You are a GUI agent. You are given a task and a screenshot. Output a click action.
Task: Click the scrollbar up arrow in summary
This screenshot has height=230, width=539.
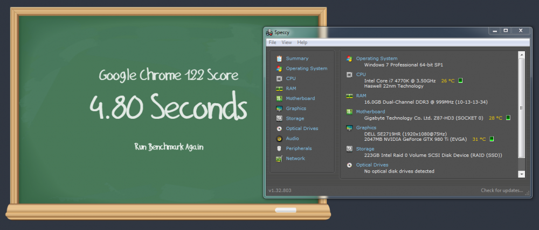click(x=521, y=54)
